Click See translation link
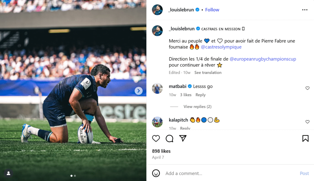The width and height of the screenshot is (314, 181). [x=208, y=73]
